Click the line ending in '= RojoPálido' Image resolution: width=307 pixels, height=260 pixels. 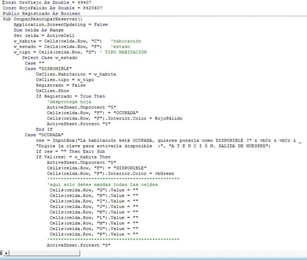pyautogui.click(x=115, y=119)
